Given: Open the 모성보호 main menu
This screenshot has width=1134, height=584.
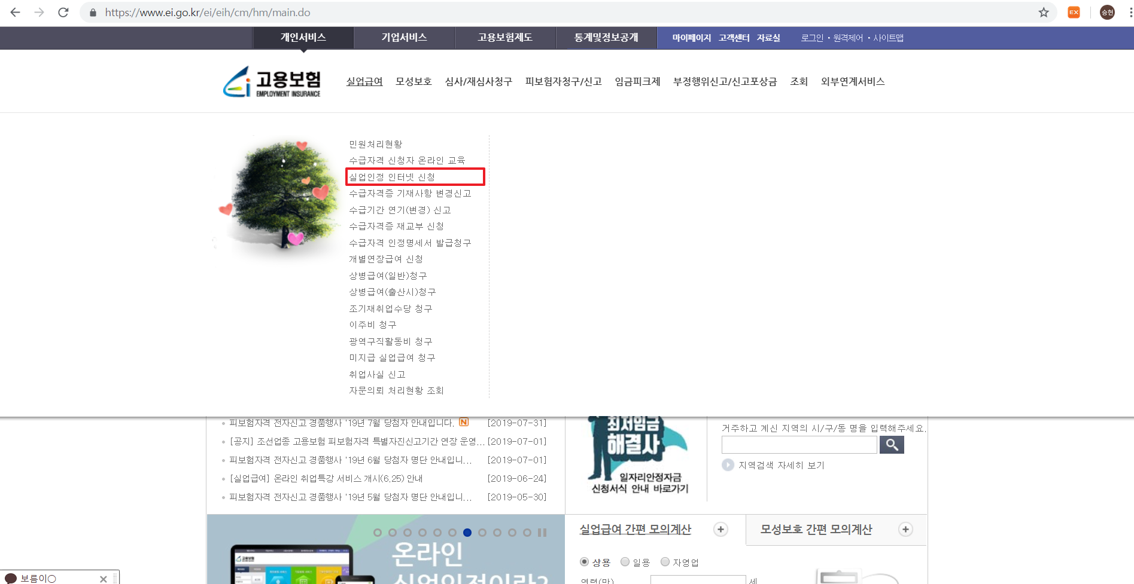Looking at the screenshot, I should (414, 81).
